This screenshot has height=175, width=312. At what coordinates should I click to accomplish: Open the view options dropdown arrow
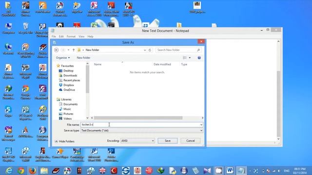pyautogui.click(x=190, y=58)
